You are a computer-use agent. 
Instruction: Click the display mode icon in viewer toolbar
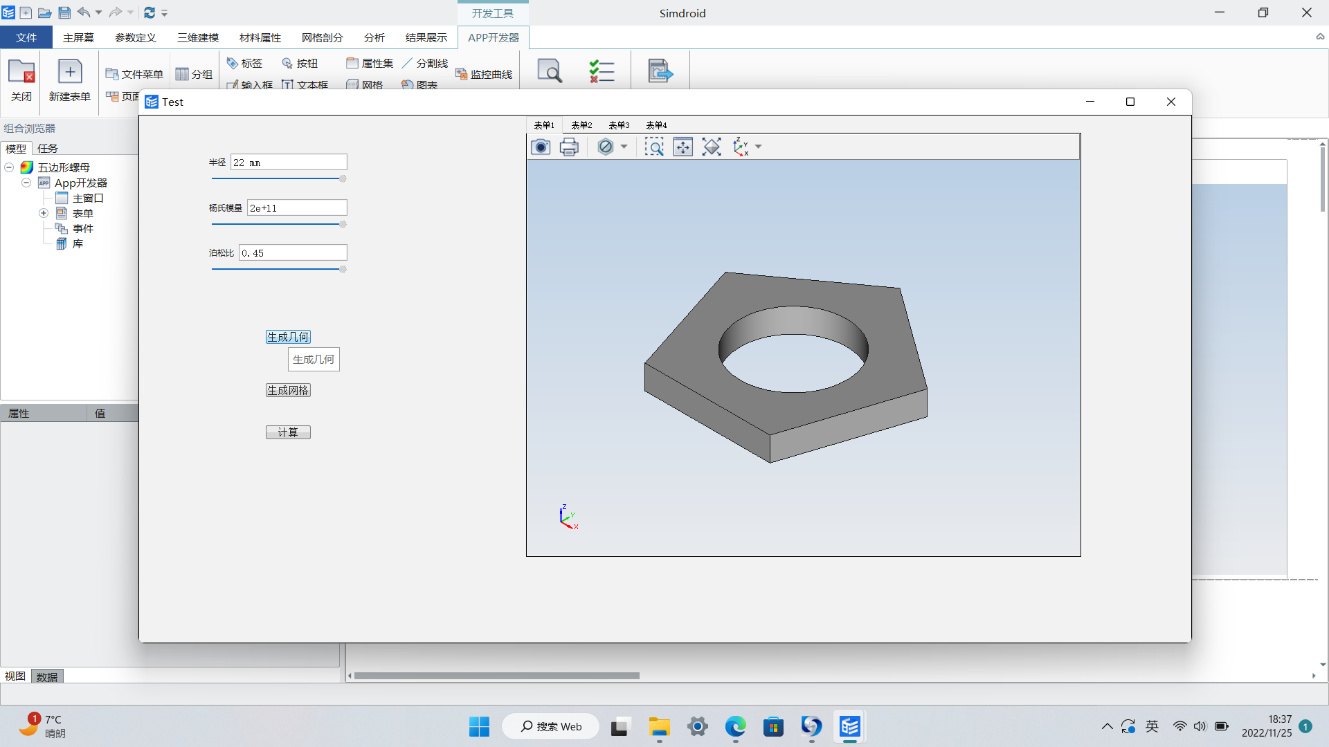[606, 147]
